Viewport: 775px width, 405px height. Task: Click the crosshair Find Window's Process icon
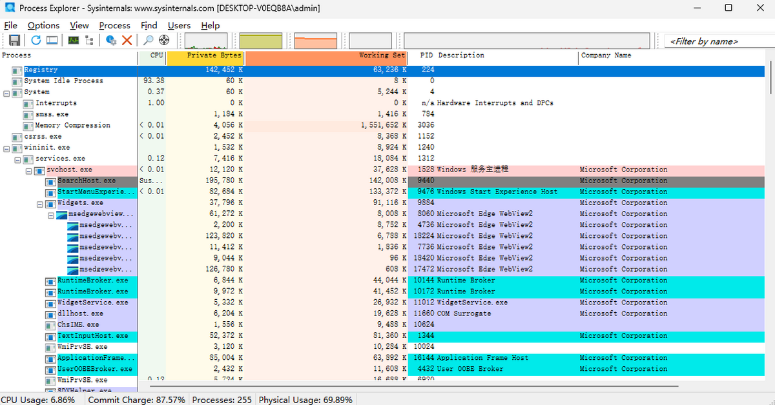[164, 40]
